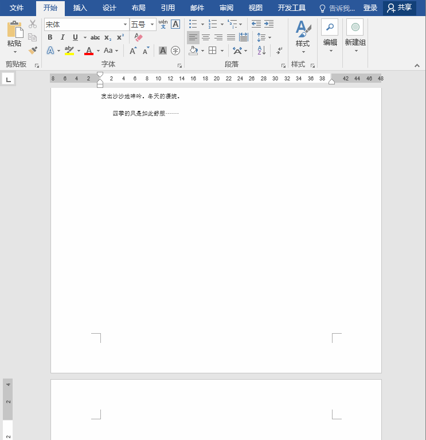
Task: Increase the paragraph indent
Action: click(268, 24)
